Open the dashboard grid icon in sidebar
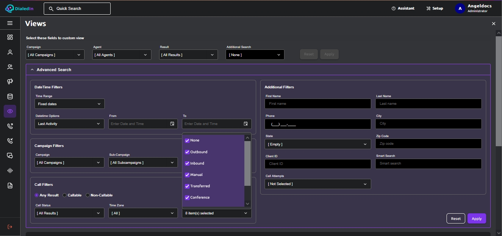502x236 pixels. (x=10, y=37)
